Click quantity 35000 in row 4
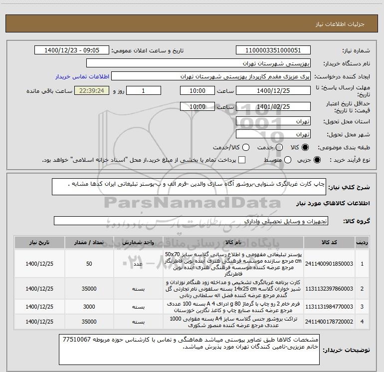 pos(89,322)
